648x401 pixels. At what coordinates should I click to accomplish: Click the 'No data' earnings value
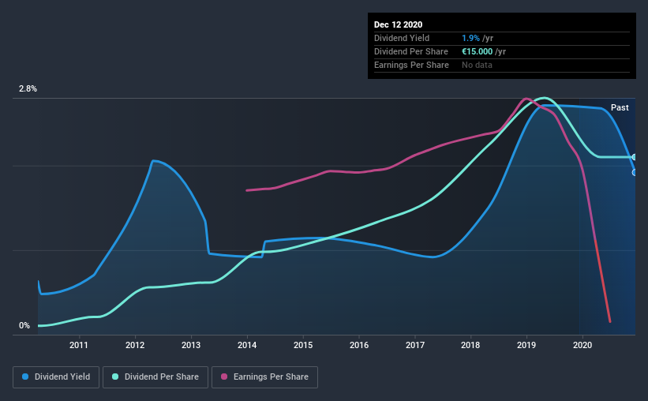click(477, 66)
